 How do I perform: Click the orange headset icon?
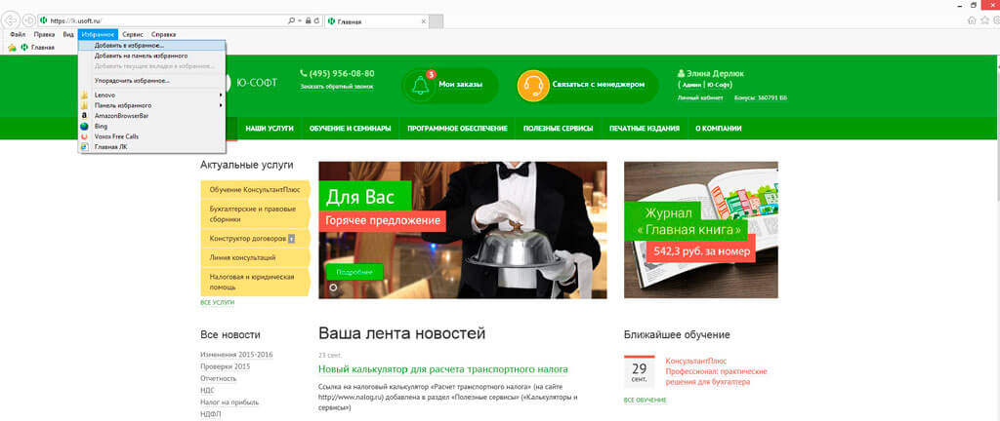[533, 85]
